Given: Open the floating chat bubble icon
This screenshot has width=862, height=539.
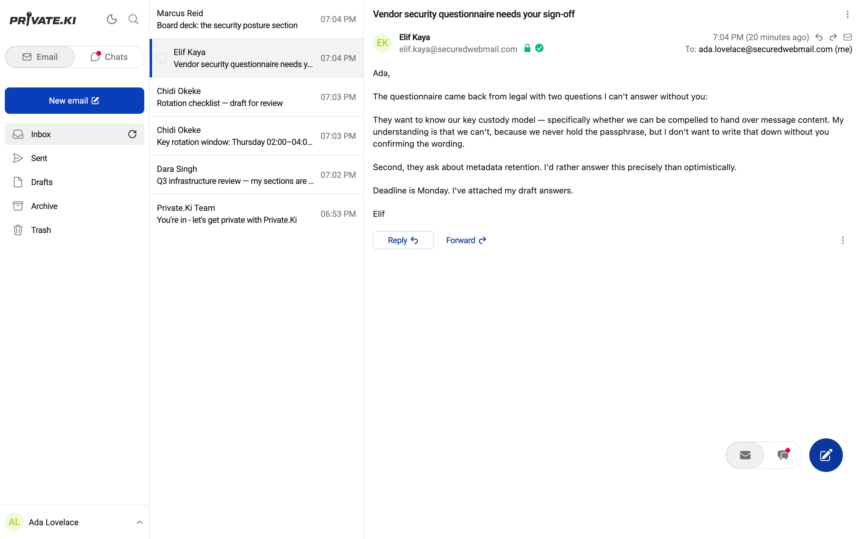Looking at the screenshot, I should pos(783,455).
